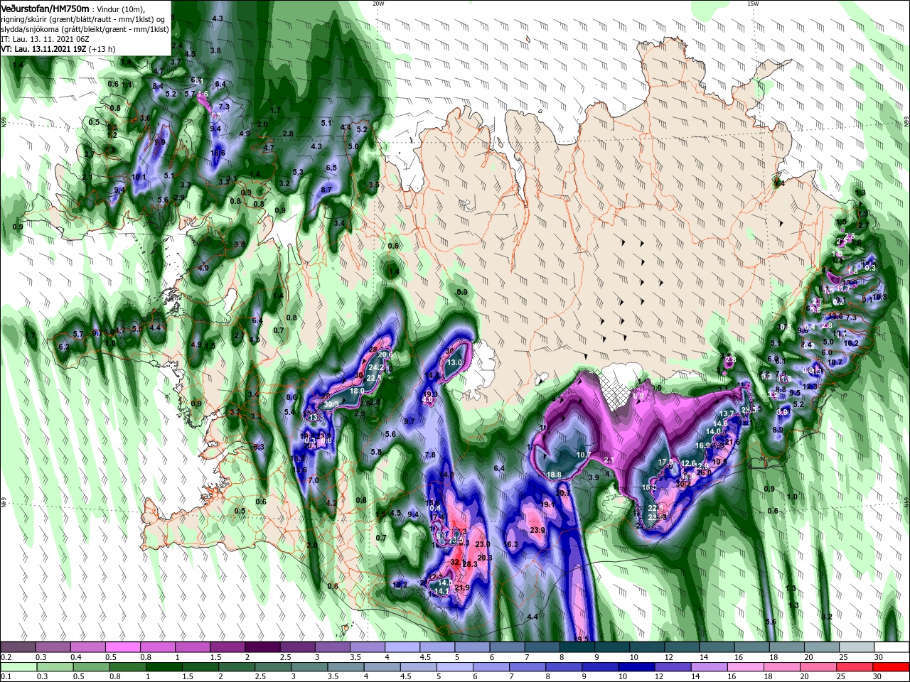Select the lower legend swatch starting at 14
This screenshot has height=682, width=910.
pos(707,666)
